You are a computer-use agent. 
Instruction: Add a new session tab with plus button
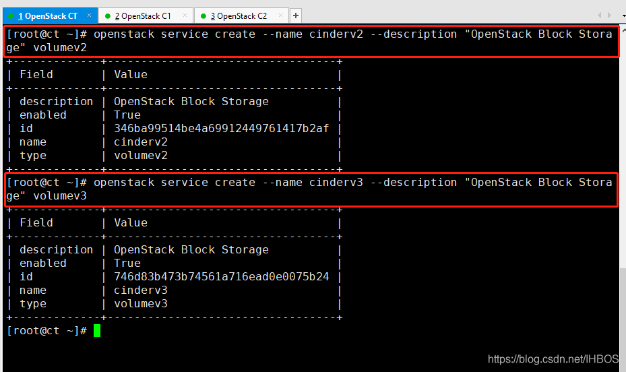coord(295,15)
